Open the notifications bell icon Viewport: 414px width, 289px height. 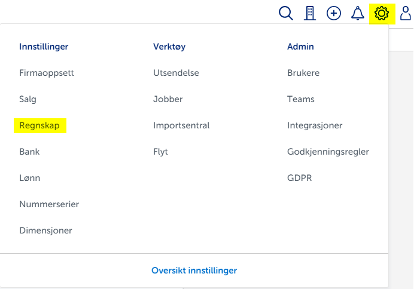pyautogui.click(x=358, y=13)
